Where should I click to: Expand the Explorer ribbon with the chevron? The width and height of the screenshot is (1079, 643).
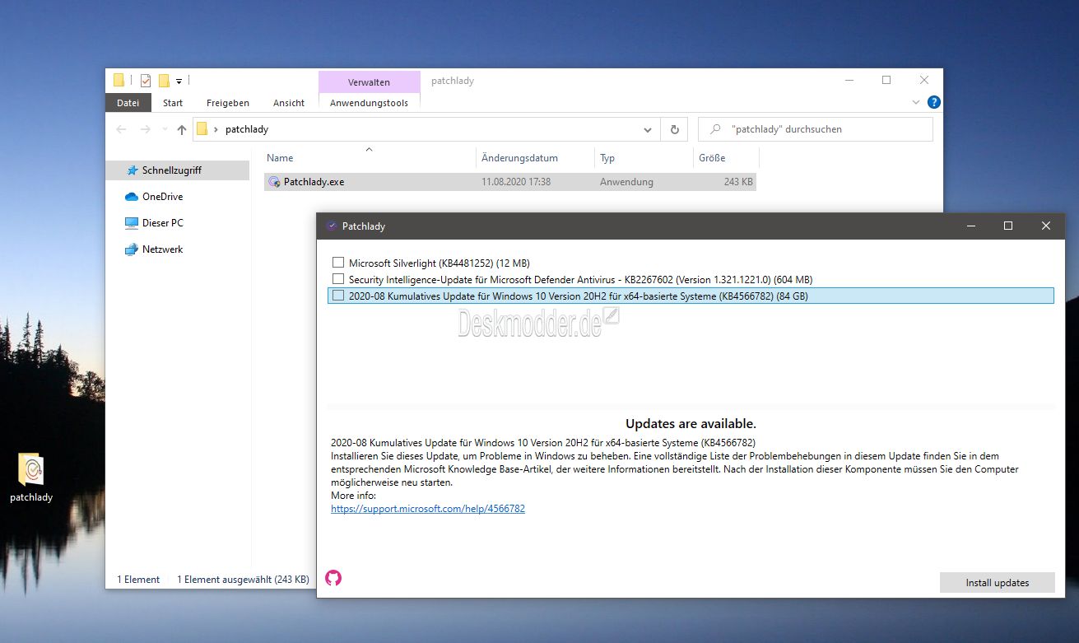[x=916, y=103]
